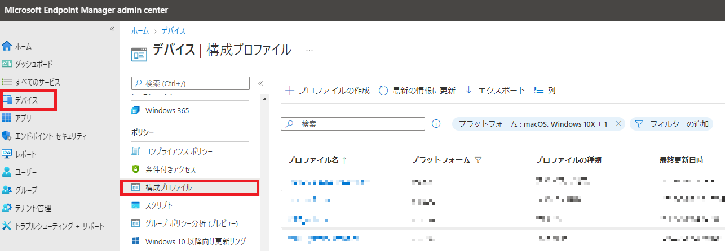This screenshot has height=251, width=725.
Task: Sort by プロファイルの種類 column
Action: (568, 160)
